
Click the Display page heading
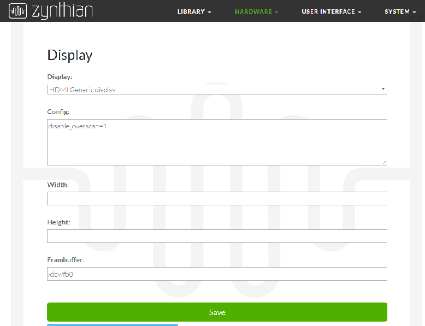point(70,55)
